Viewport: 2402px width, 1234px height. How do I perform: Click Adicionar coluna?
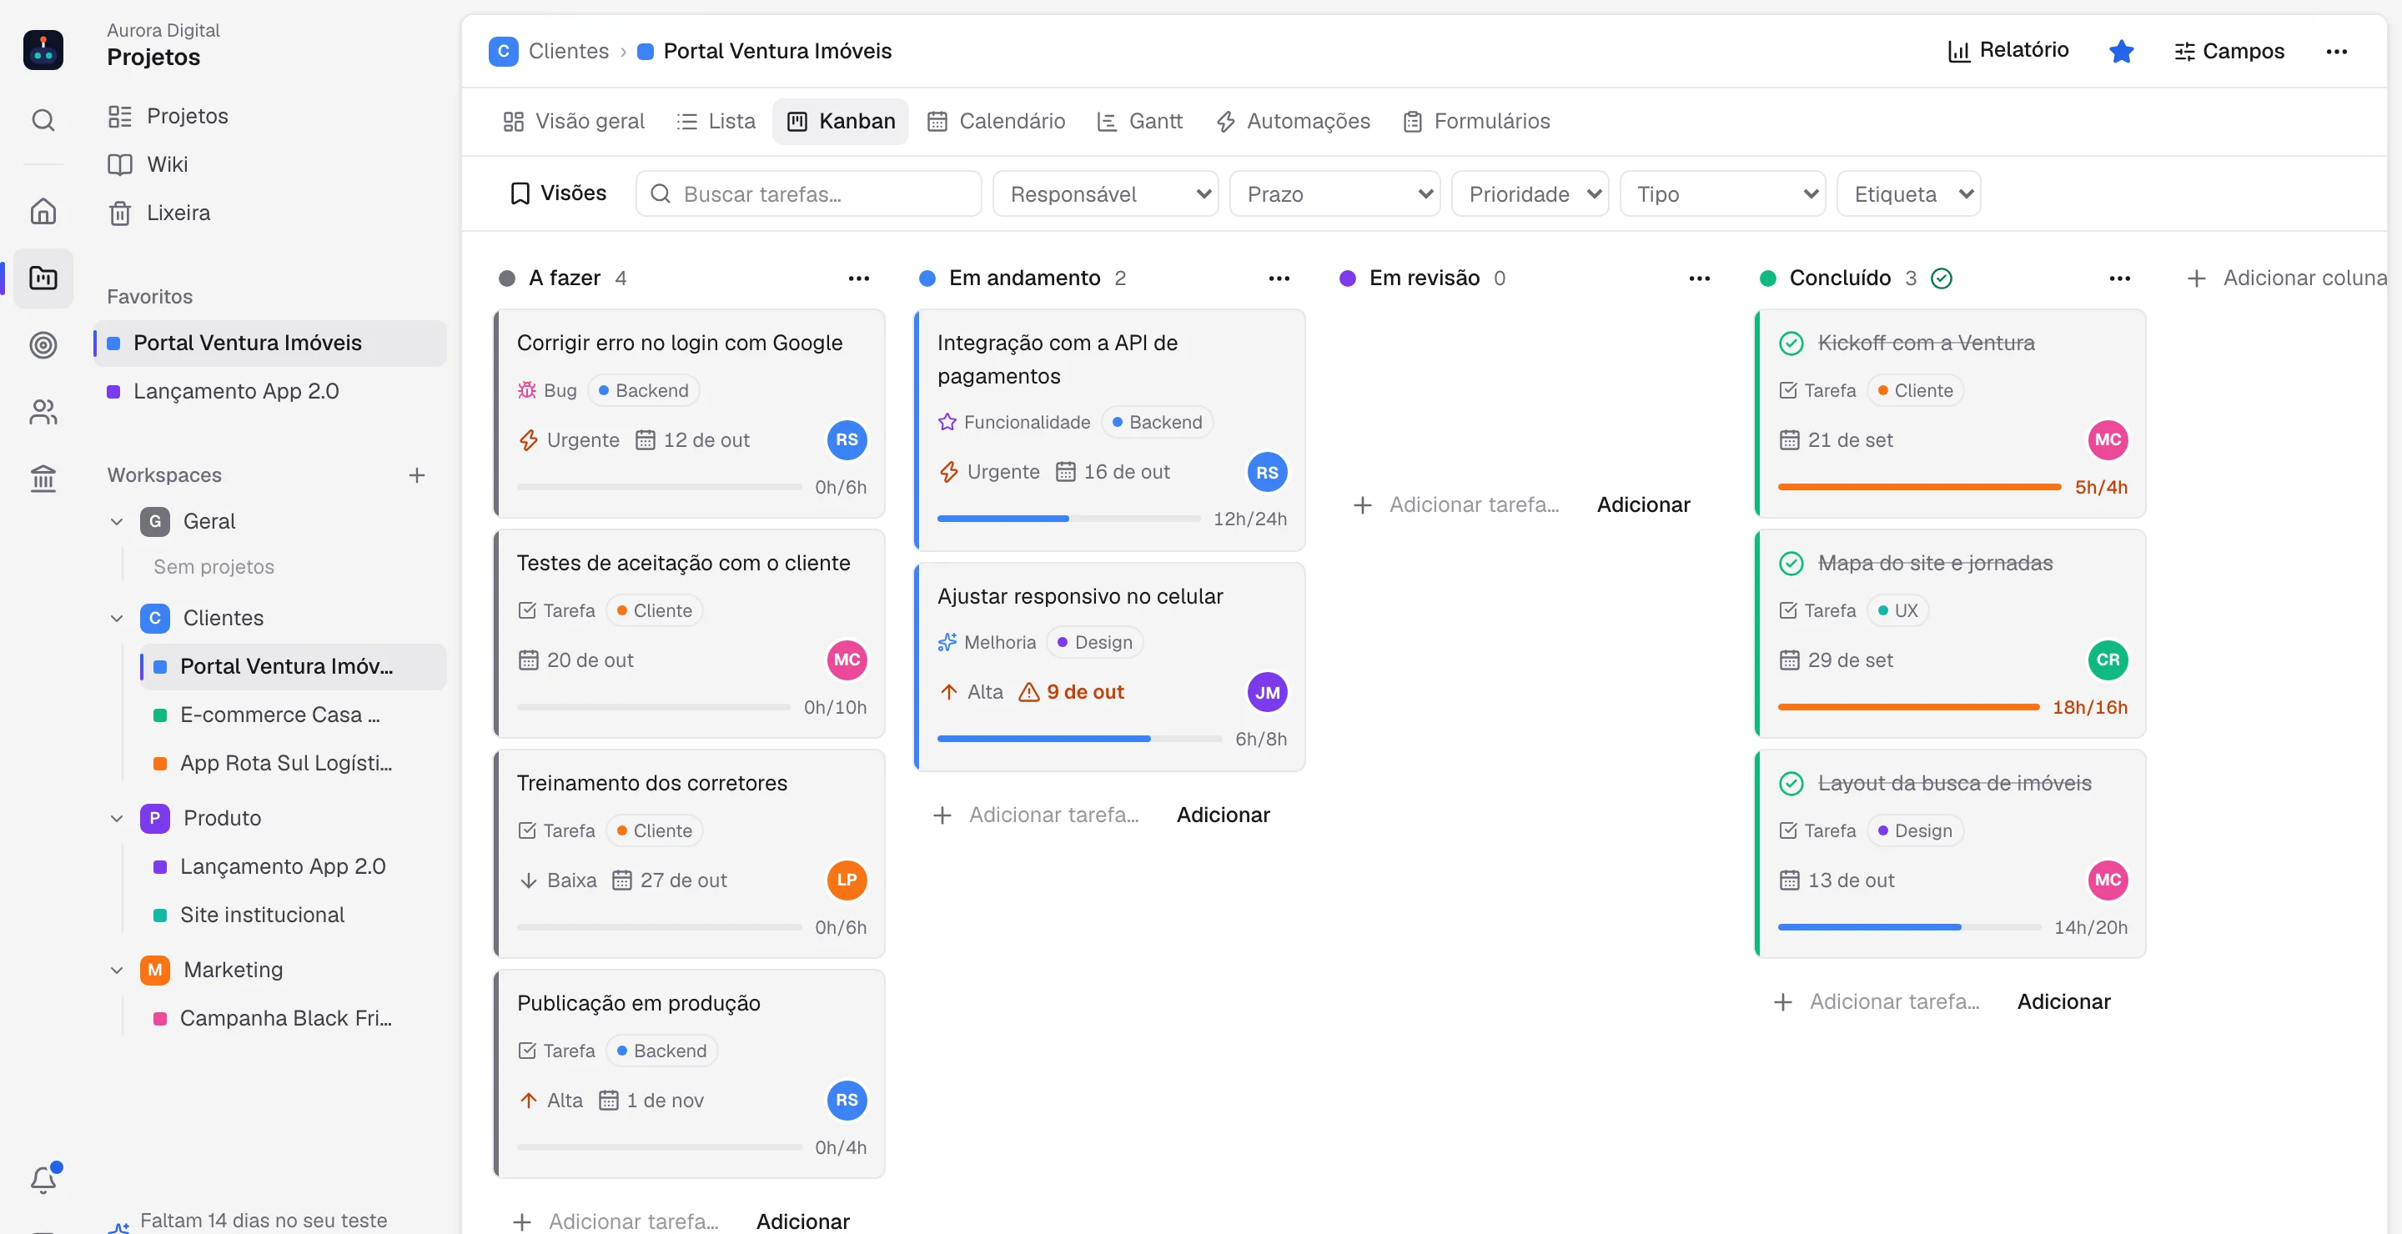pyautogui.click(x=2286, y=278)
